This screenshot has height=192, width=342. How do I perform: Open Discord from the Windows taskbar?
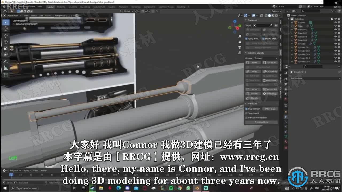(x=127, y=188)
